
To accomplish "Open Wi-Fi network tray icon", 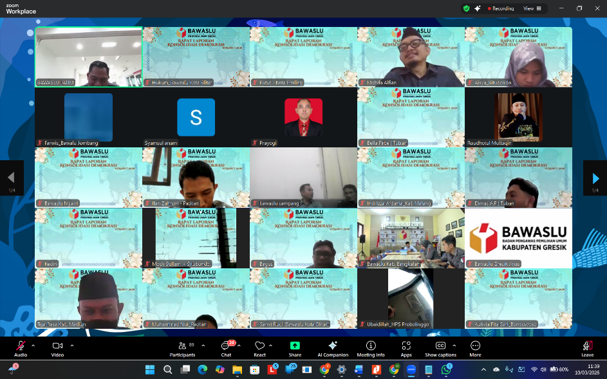I will pyautogui.click(x=534, y=370).
